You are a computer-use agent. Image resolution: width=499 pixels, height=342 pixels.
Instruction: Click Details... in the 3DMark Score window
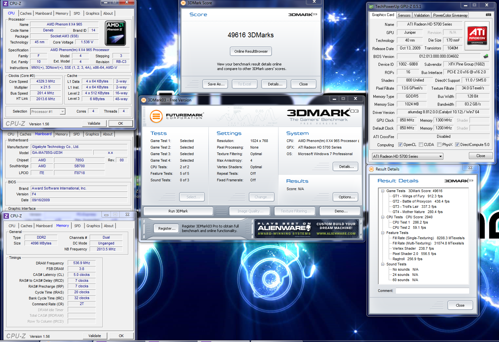[x=275, y=84]
